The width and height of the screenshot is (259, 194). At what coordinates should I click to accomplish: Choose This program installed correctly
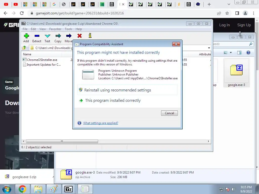[127, 101]
